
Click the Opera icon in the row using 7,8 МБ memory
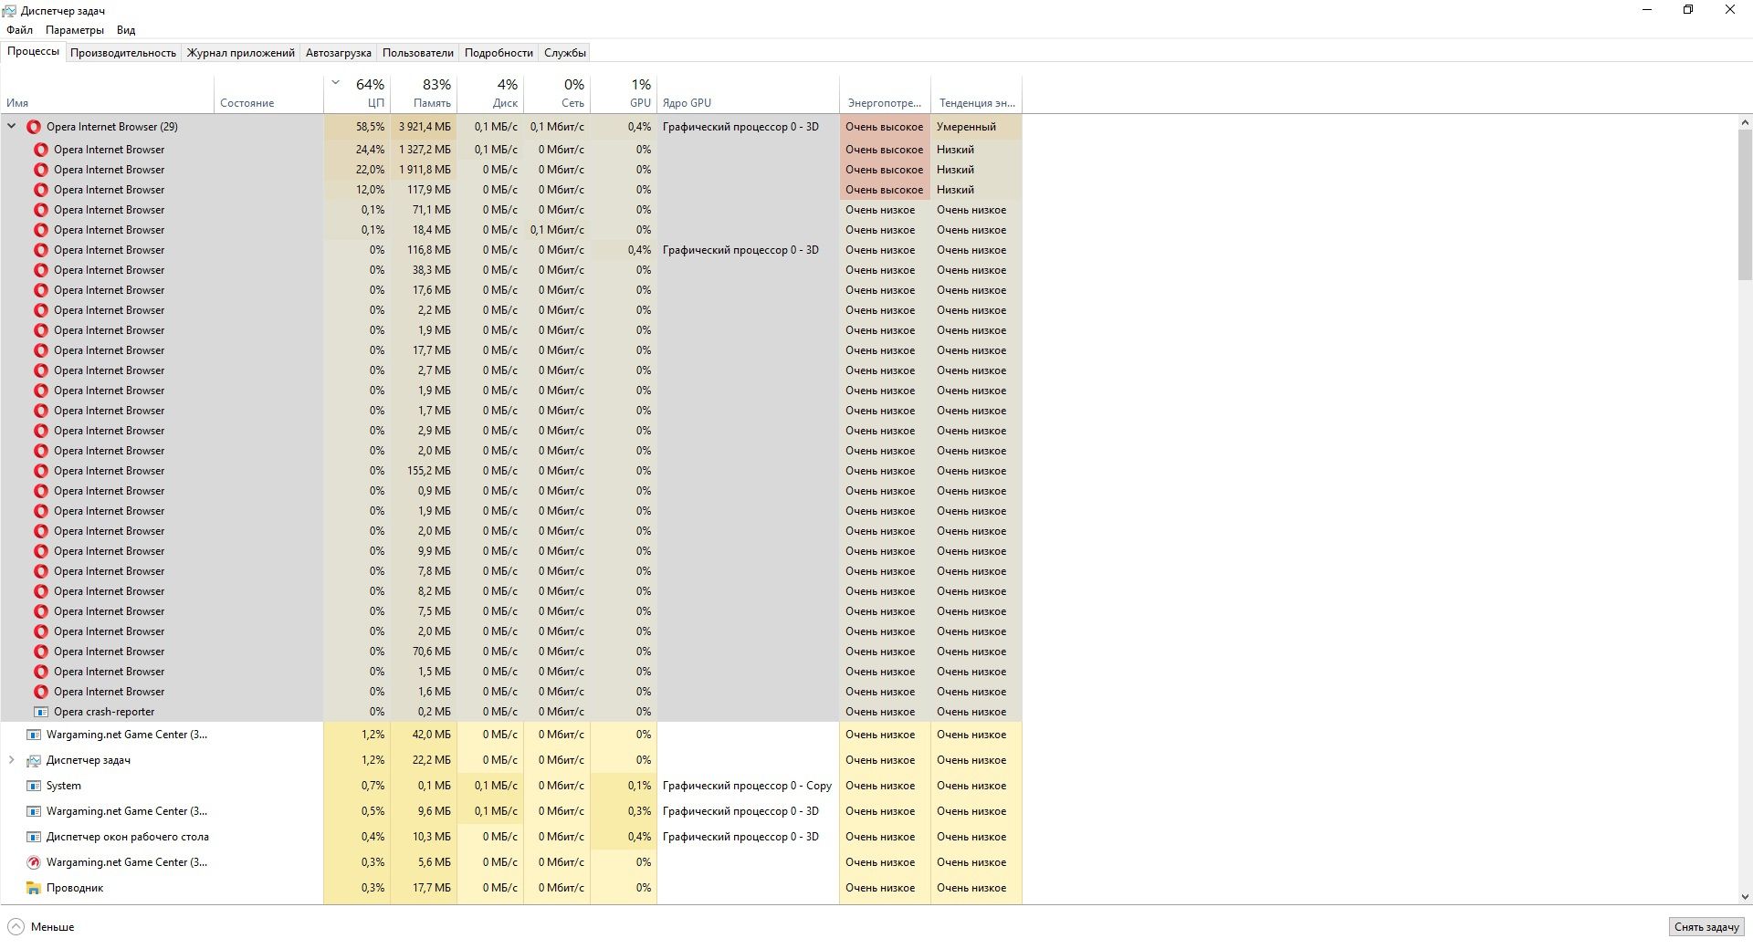coord(41,571)
